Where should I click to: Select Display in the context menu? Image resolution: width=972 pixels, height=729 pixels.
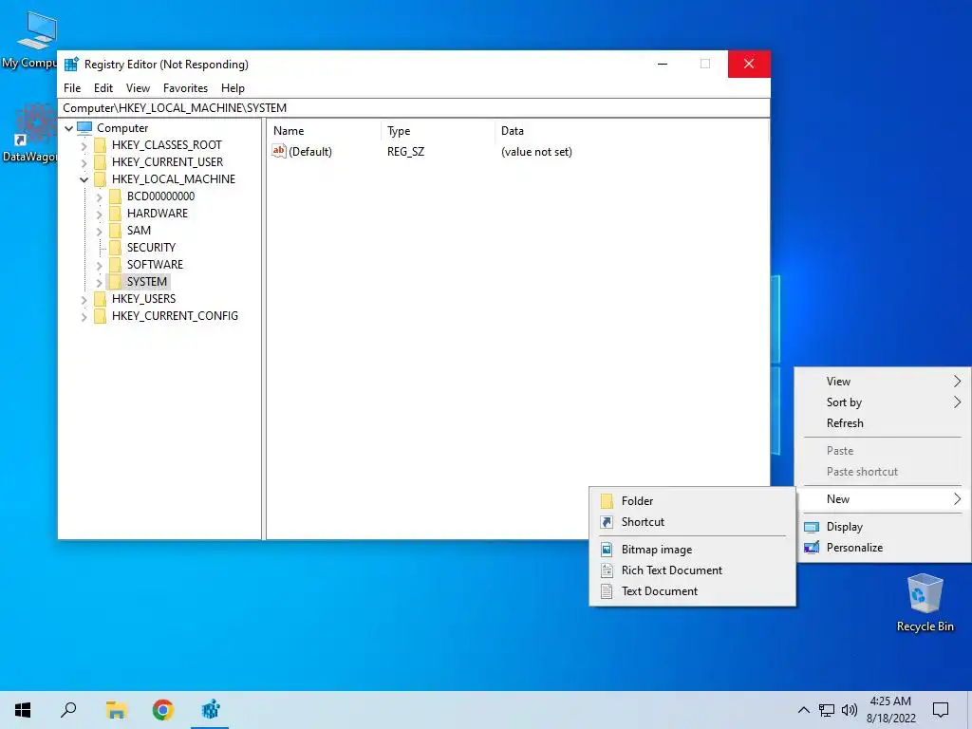884,526
